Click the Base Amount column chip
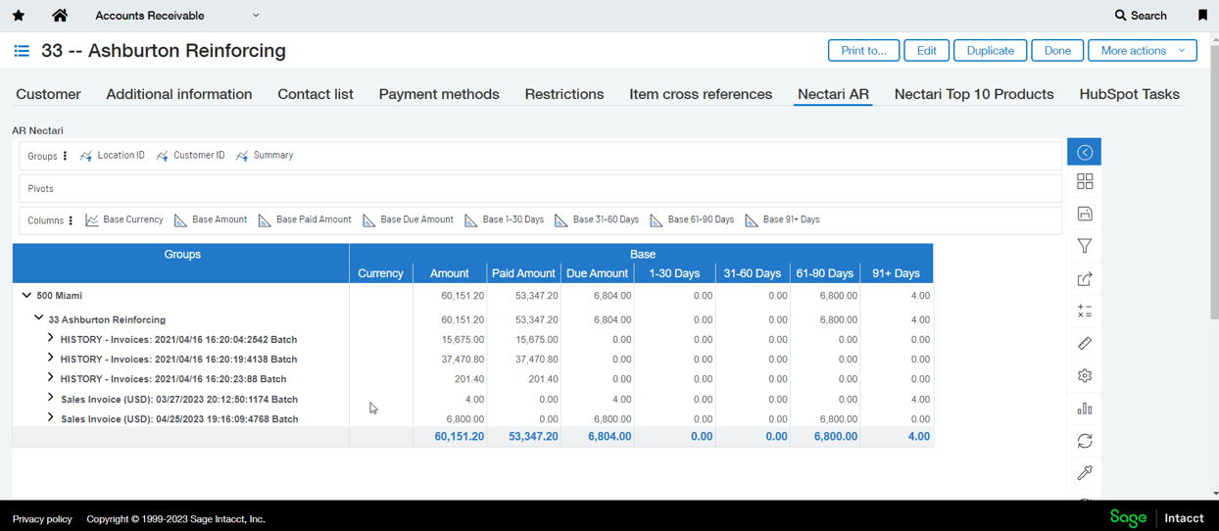 [x=211, y=220]
